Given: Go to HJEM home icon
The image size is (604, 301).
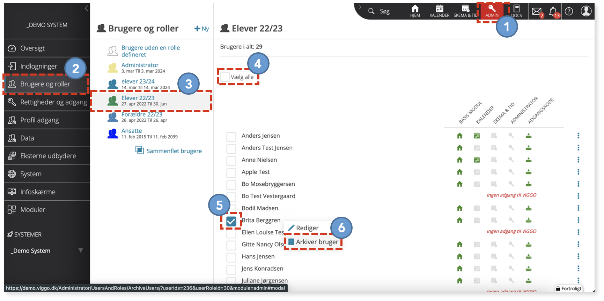Looking at the screenshot, I should 415,11.
